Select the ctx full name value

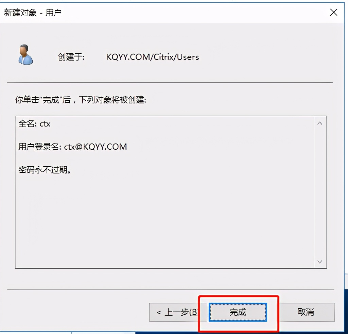[45, 124]
